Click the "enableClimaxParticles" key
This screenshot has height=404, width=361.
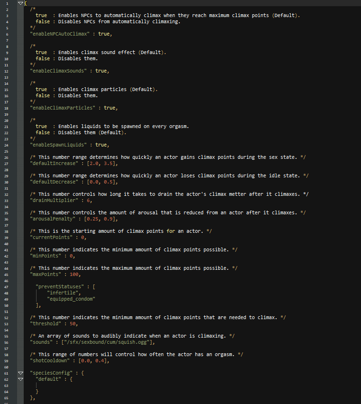63,108
